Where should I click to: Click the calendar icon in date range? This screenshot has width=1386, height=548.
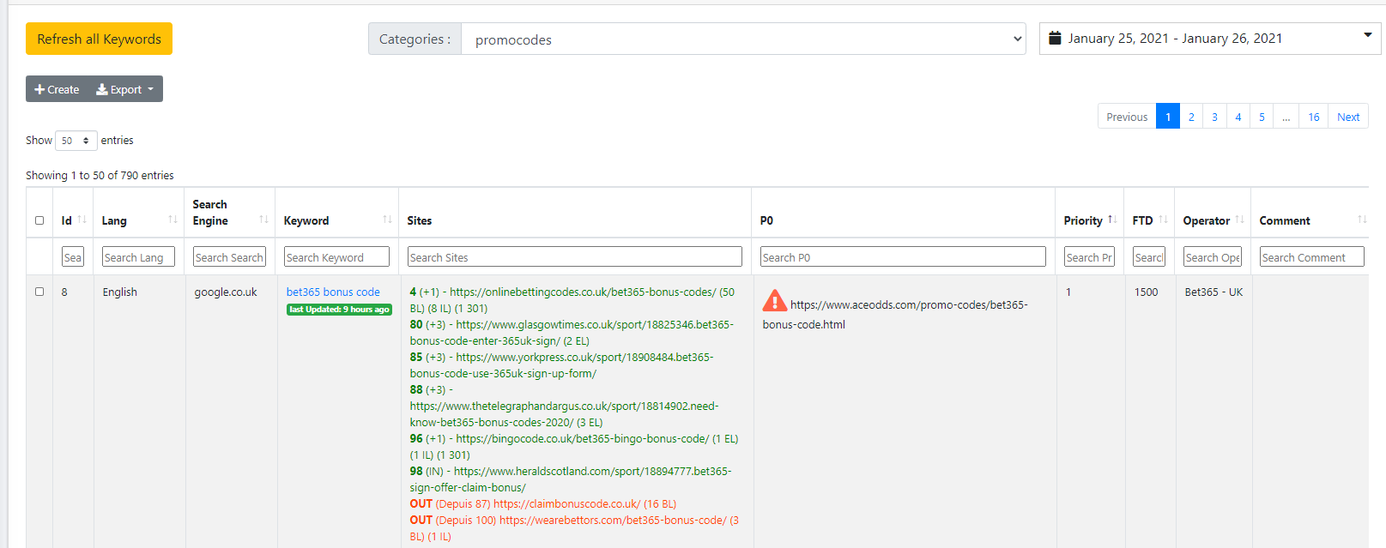click(x=1055, y=39)
